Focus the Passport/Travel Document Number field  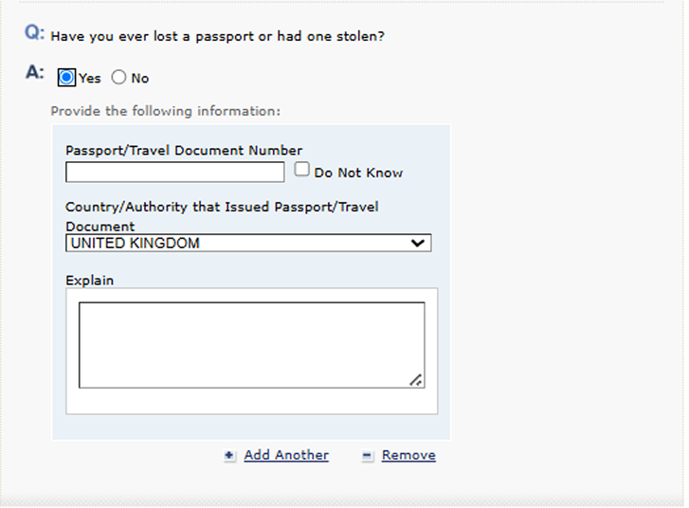(175, 172)
